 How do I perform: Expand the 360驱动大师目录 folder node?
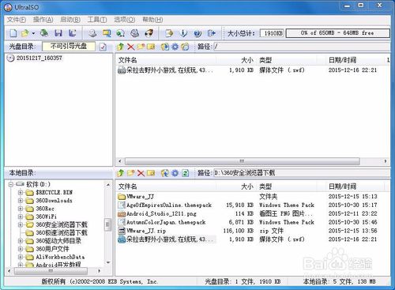tap(21, 241)
